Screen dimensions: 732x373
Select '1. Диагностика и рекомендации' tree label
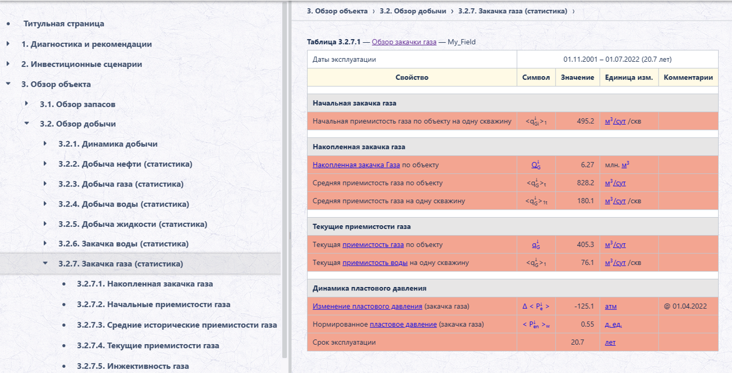(87, 44)
